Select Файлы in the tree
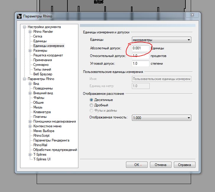 39,98
